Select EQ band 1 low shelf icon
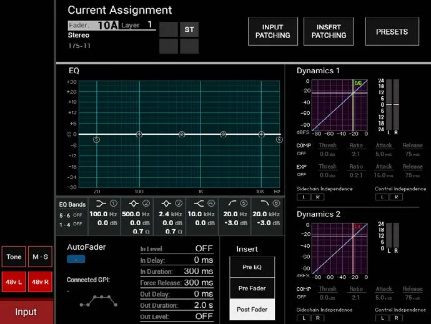The width and height of the screenshot is (431, 324). click(101, 204)
